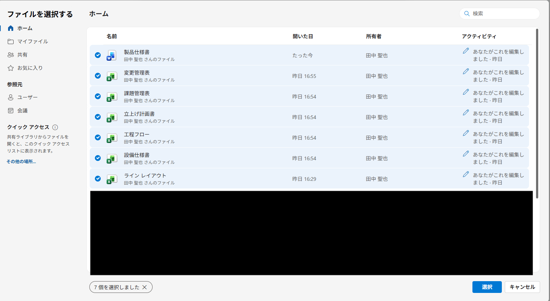Sort by 名前 column header
The height and width of the screenshot is (301, 550).
(x=112, y=36)
